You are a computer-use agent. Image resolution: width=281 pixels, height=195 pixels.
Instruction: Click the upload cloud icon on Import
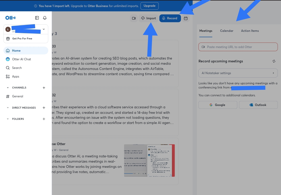[143, 18]
